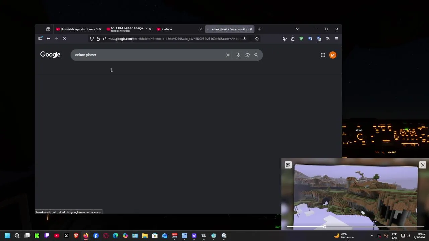The image size is (429, 241).
Task: Close the Historial de reproducciones tab
Action: click(x=100, y=29)
